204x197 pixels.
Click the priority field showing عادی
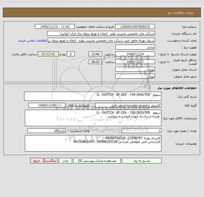tap(135, 47)
